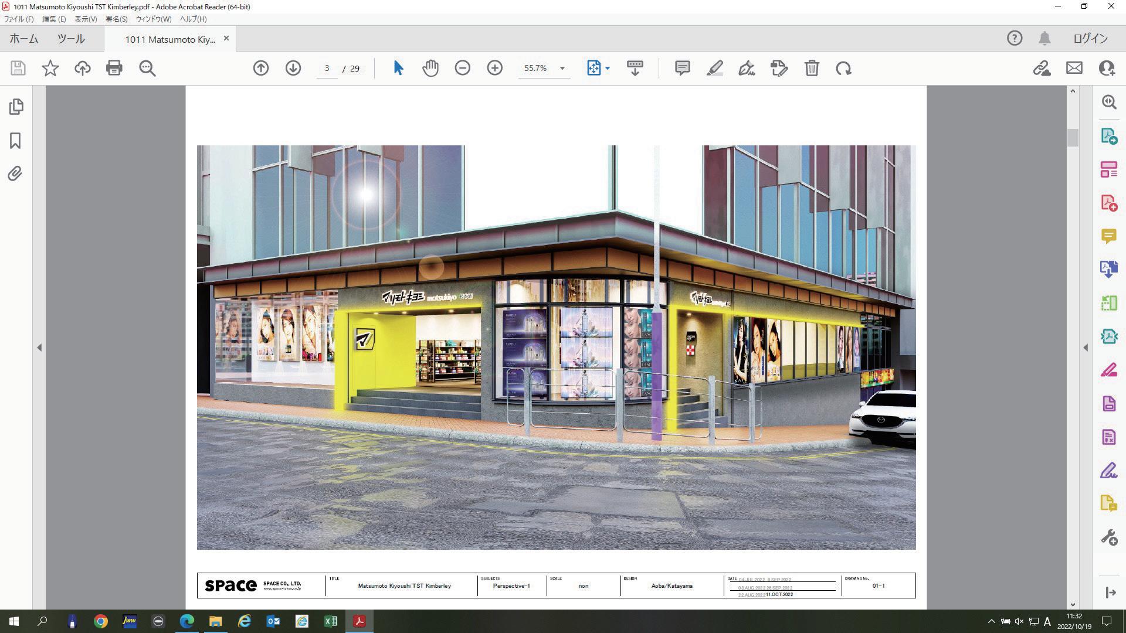Open yellow Comment tool in right pane
Viewport: 1126px width, 633px height.
point(1109,236)
